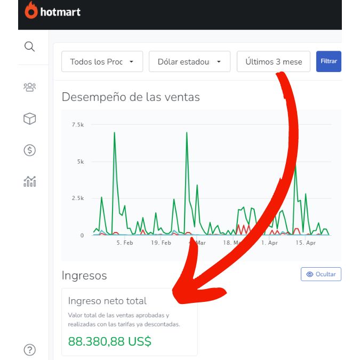Open the Dólar estadounidense currency dropdown
360x360 pixels.
189,61
